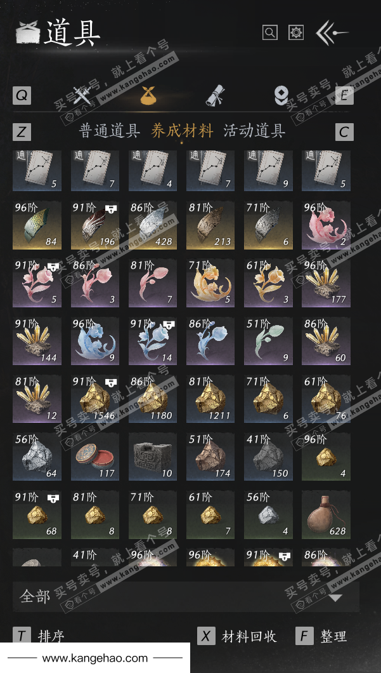
Task: Click the dropdown arrow beside 全部
Action: (x=335, y=597)
